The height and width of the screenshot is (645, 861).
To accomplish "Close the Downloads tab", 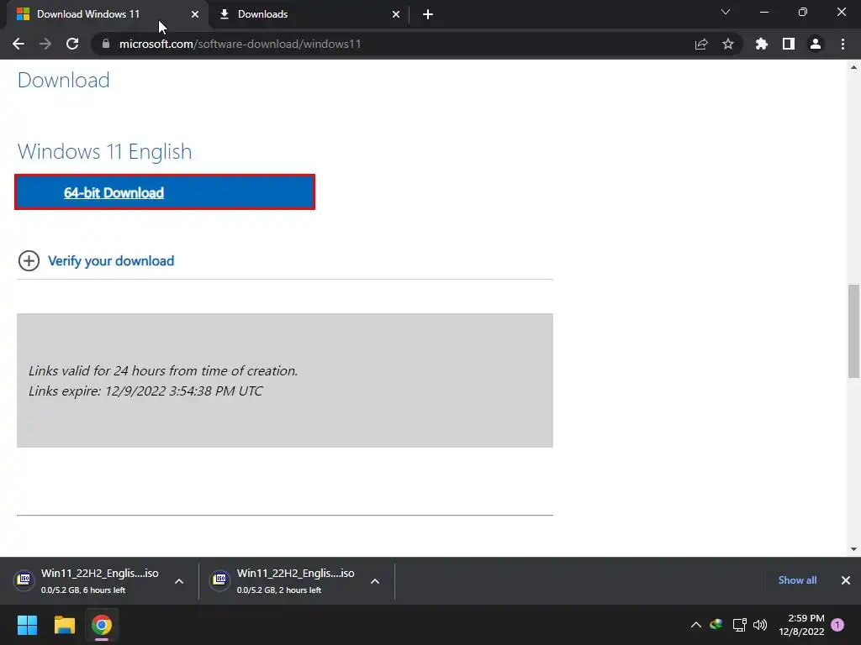I will coord(396,14).
